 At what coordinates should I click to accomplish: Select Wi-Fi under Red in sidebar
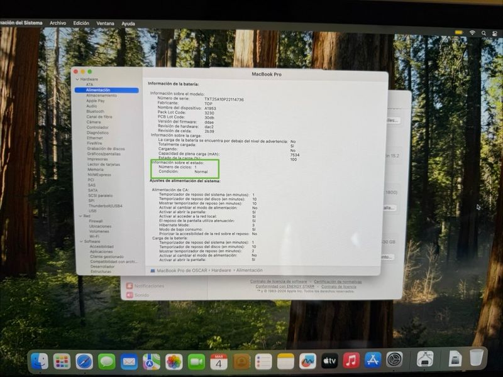click(94, 236)
